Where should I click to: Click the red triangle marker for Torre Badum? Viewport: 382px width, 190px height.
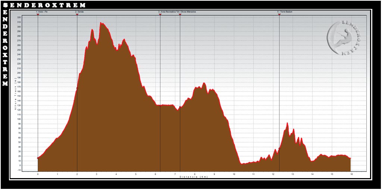(x=279, y=15)
